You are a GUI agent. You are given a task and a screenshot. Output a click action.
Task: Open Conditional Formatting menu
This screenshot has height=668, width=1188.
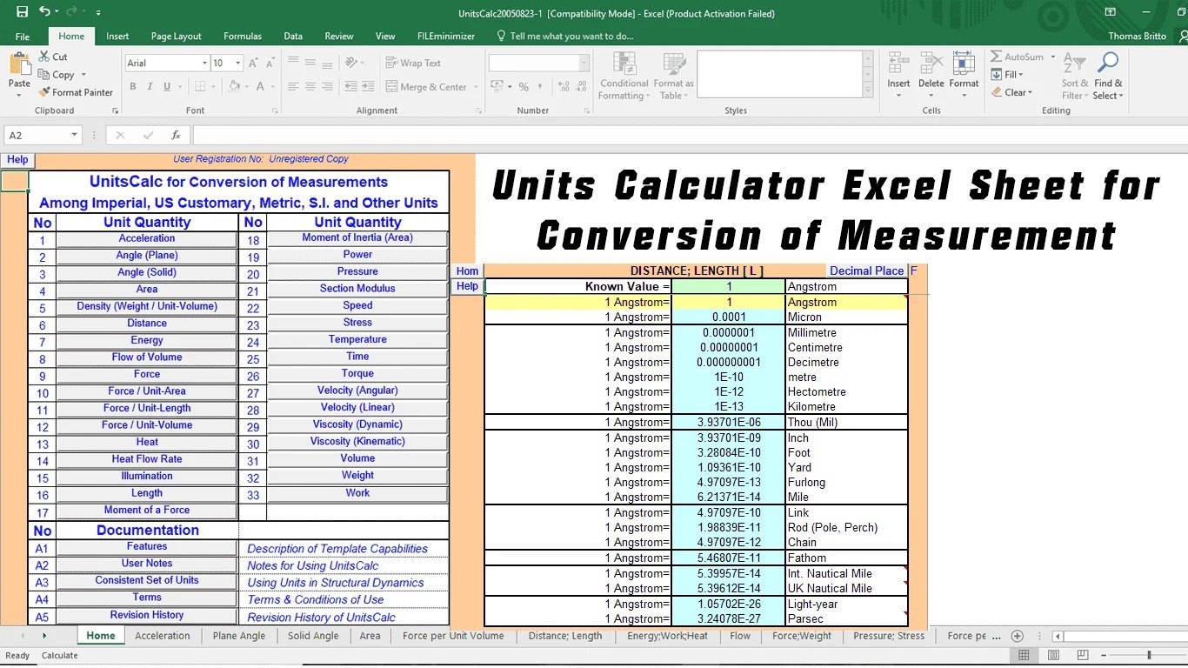[x=624, y=77]
